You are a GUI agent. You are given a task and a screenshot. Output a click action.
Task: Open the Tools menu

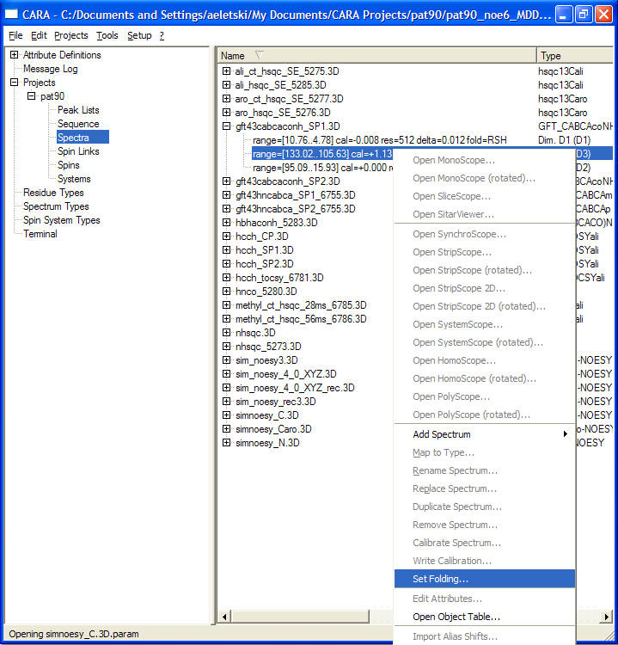tap(107, 35)
